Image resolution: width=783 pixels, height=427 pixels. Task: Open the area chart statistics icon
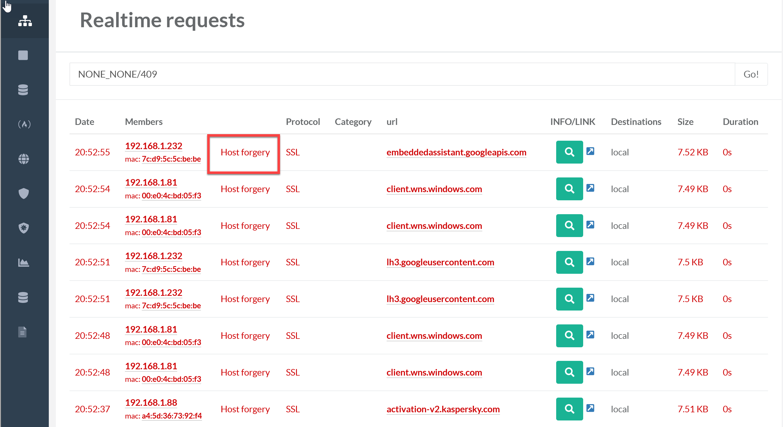pos(23,262)
